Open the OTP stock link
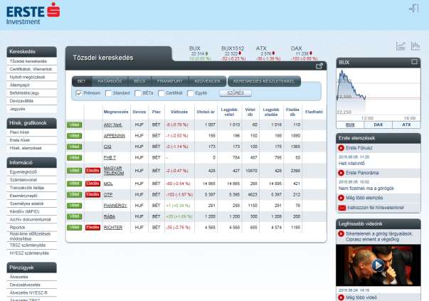429x301 pixels. tap(108, 195)
